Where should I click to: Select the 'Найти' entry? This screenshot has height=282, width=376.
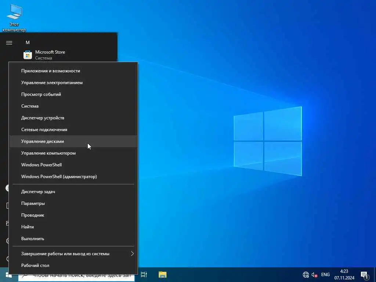73,227
